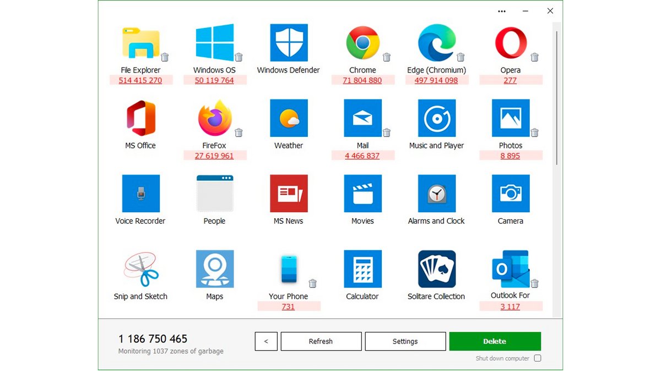The width and height of the screenshot is (661, 371).
Task: Open the three-dot menu
Action: (x=502, y=11)
